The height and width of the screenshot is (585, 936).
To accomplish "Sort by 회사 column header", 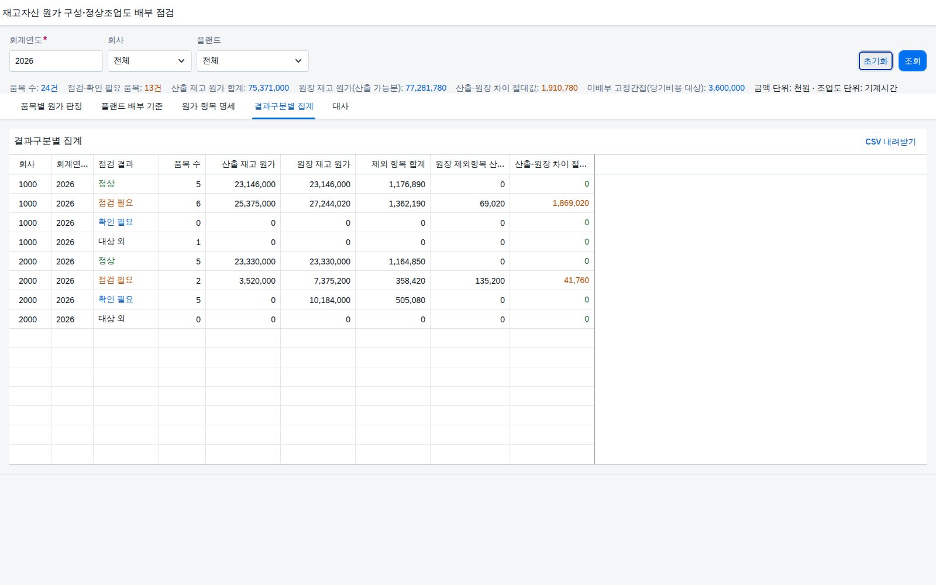I will (x=30, y=164).
